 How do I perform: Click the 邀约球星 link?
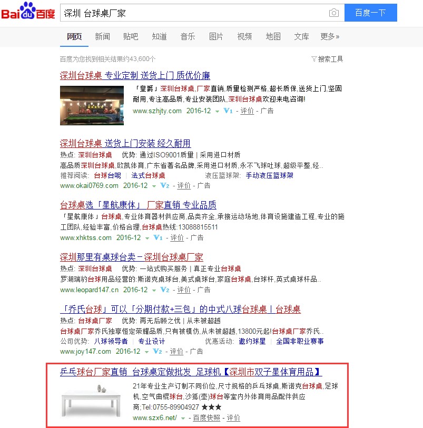[252, 341]
